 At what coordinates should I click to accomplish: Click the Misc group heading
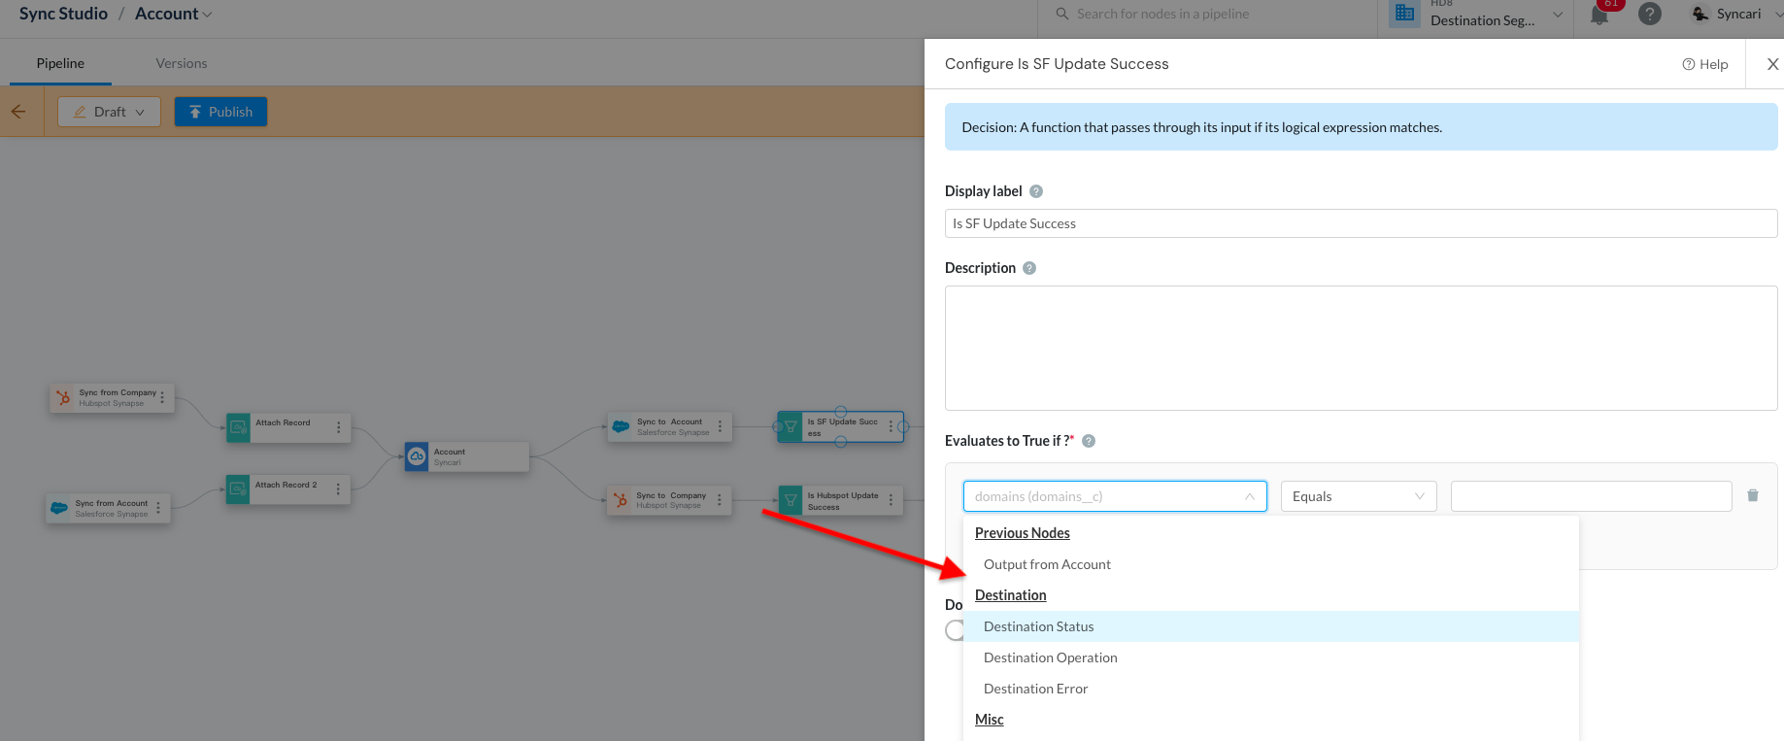tap(989, 720)
